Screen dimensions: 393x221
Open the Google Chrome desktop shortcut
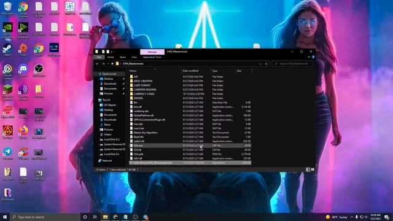coord(23,9)
